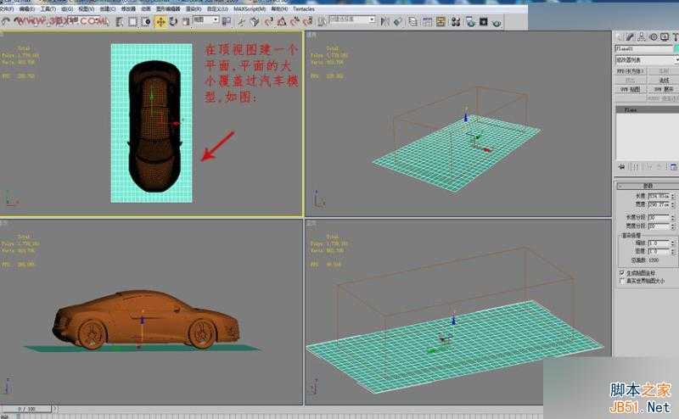The height and width of the screenshot is (419, 679).
Task: Click the Show End Result toggle icon
Action: (636, 167)
